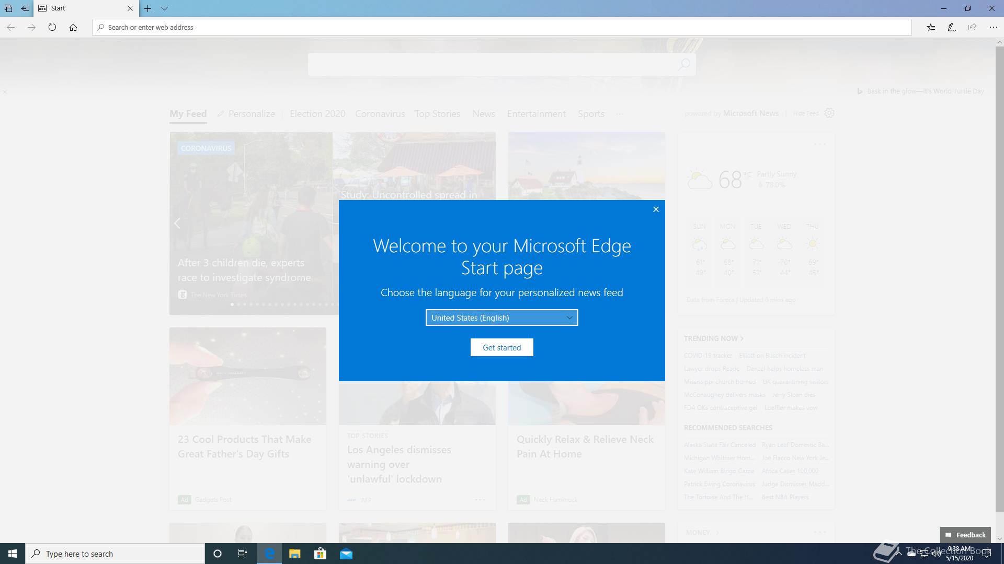Open Los Angeles dismisses warning story
Screen dimensions: 1004x564
399,464
